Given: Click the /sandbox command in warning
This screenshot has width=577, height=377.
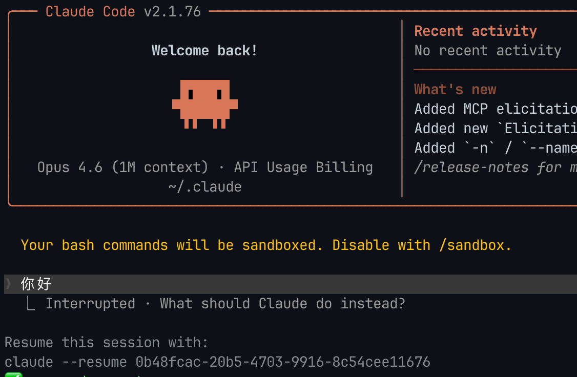Looking at the screenshot, I should pyautogui.click(x=471, y=245).
